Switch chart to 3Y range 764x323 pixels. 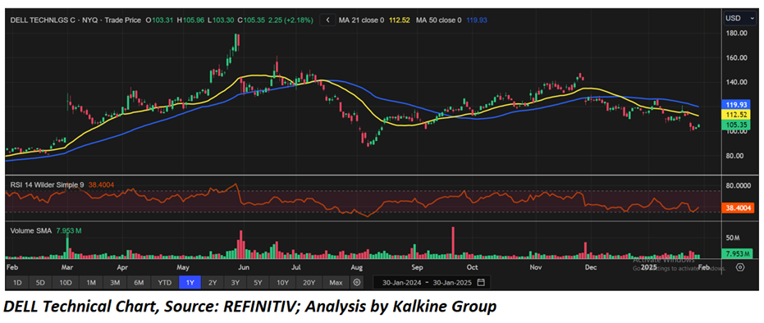tap(236, 283)
